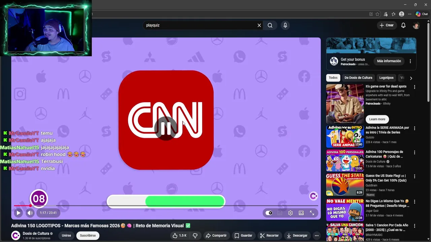Clip the video with Recortar
The image size is (431, 242).
[x=269, y=236]
